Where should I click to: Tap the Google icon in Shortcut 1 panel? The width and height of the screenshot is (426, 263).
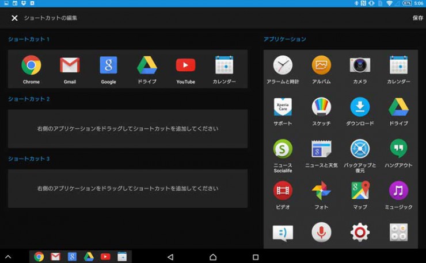108,65
